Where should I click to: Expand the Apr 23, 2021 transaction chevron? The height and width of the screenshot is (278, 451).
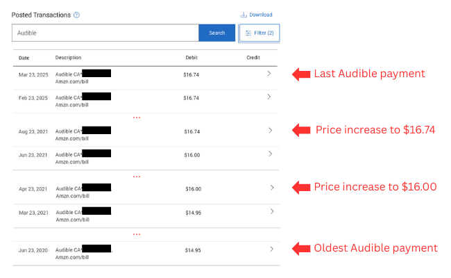coord(272,188)
